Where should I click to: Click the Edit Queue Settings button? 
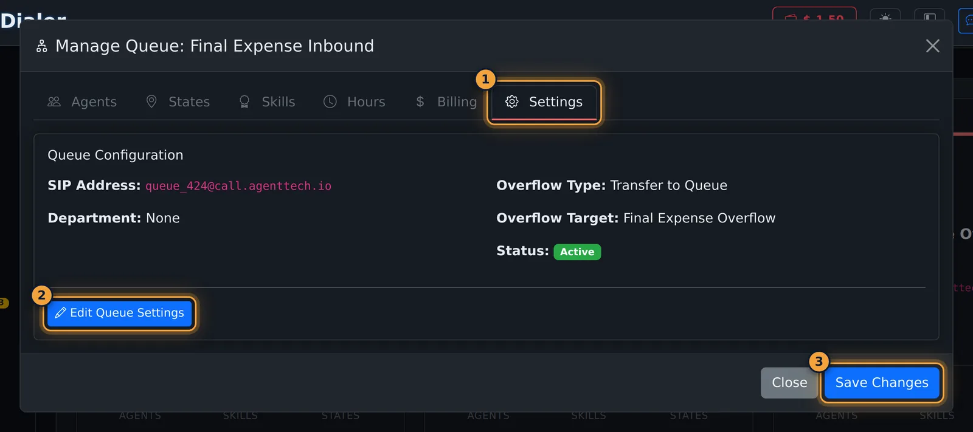120,313
